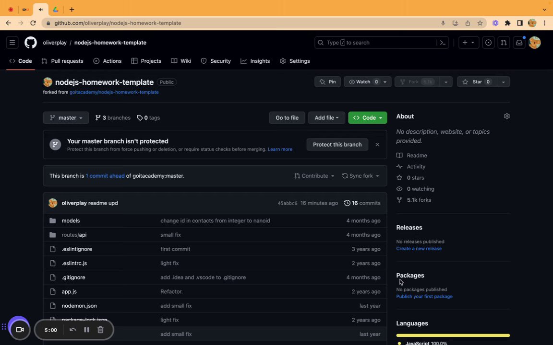Image resolution: width=553 pixels, height=345 pixels.
Task: View the 16 commits history
Action: [362, 203]
